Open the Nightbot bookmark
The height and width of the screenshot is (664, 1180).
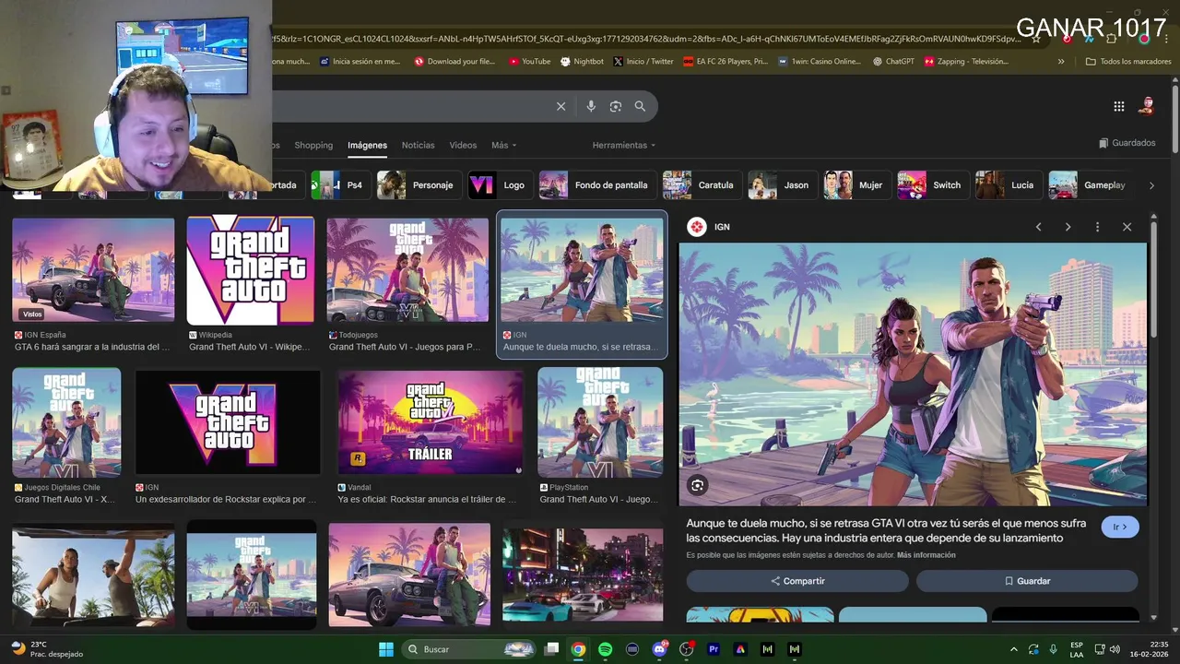[581, 62]
